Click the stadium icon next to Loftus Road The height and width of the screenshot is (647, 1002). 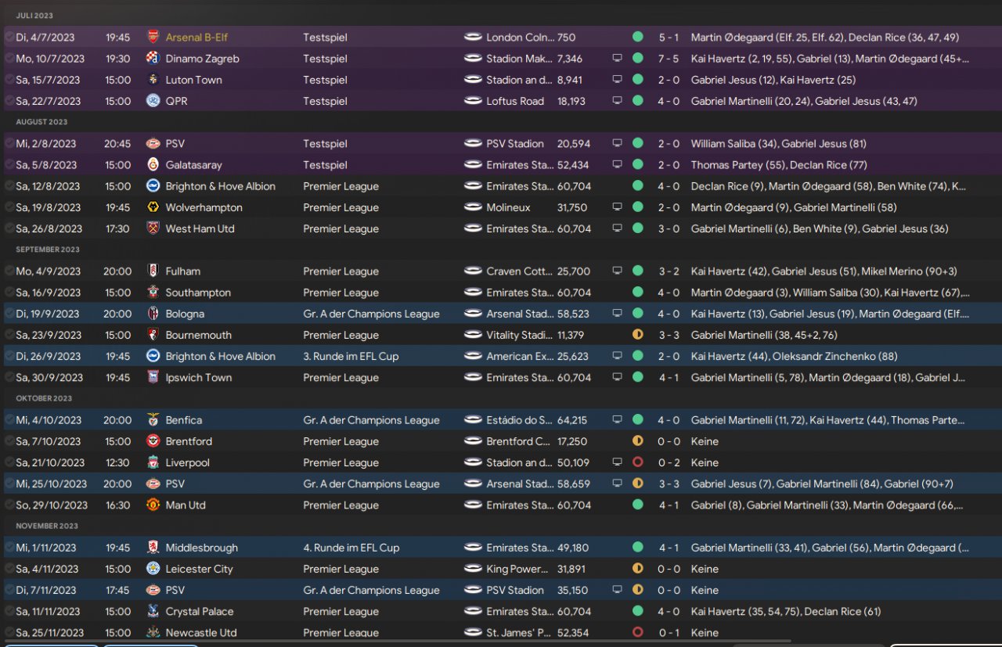472,101
